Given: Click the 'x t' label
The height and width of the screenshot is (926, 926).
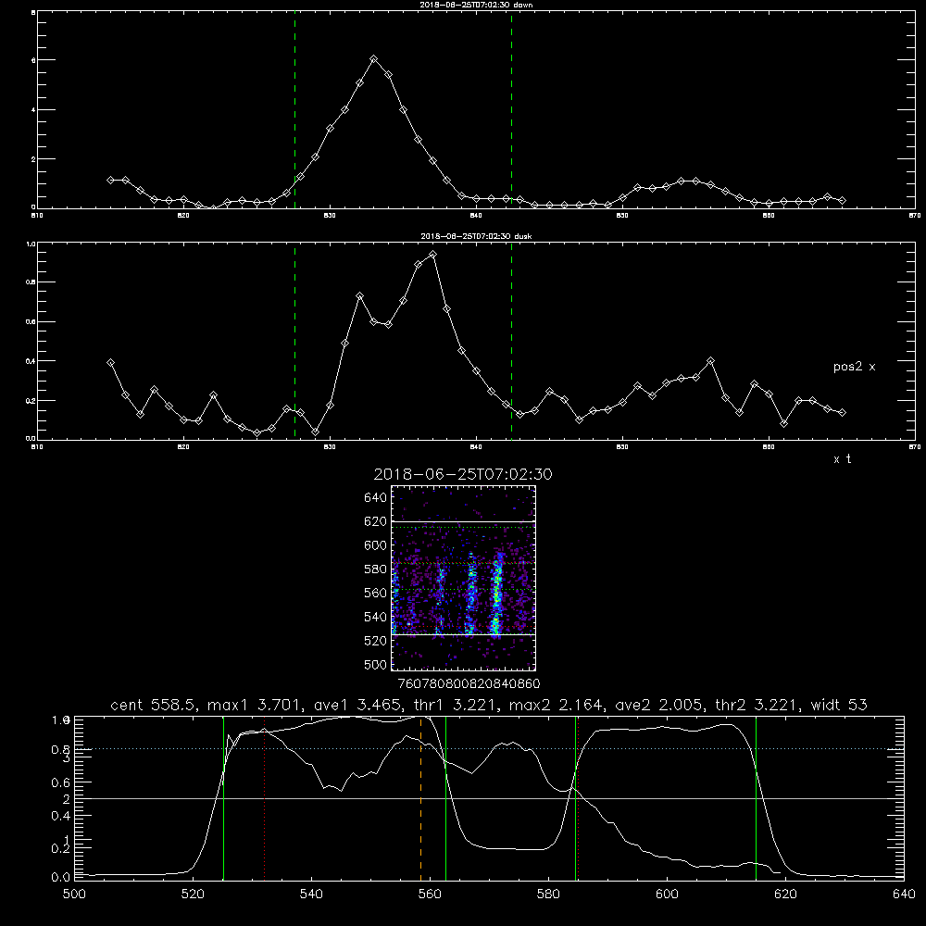Looking at the screenshot, I should click(842, 459).
